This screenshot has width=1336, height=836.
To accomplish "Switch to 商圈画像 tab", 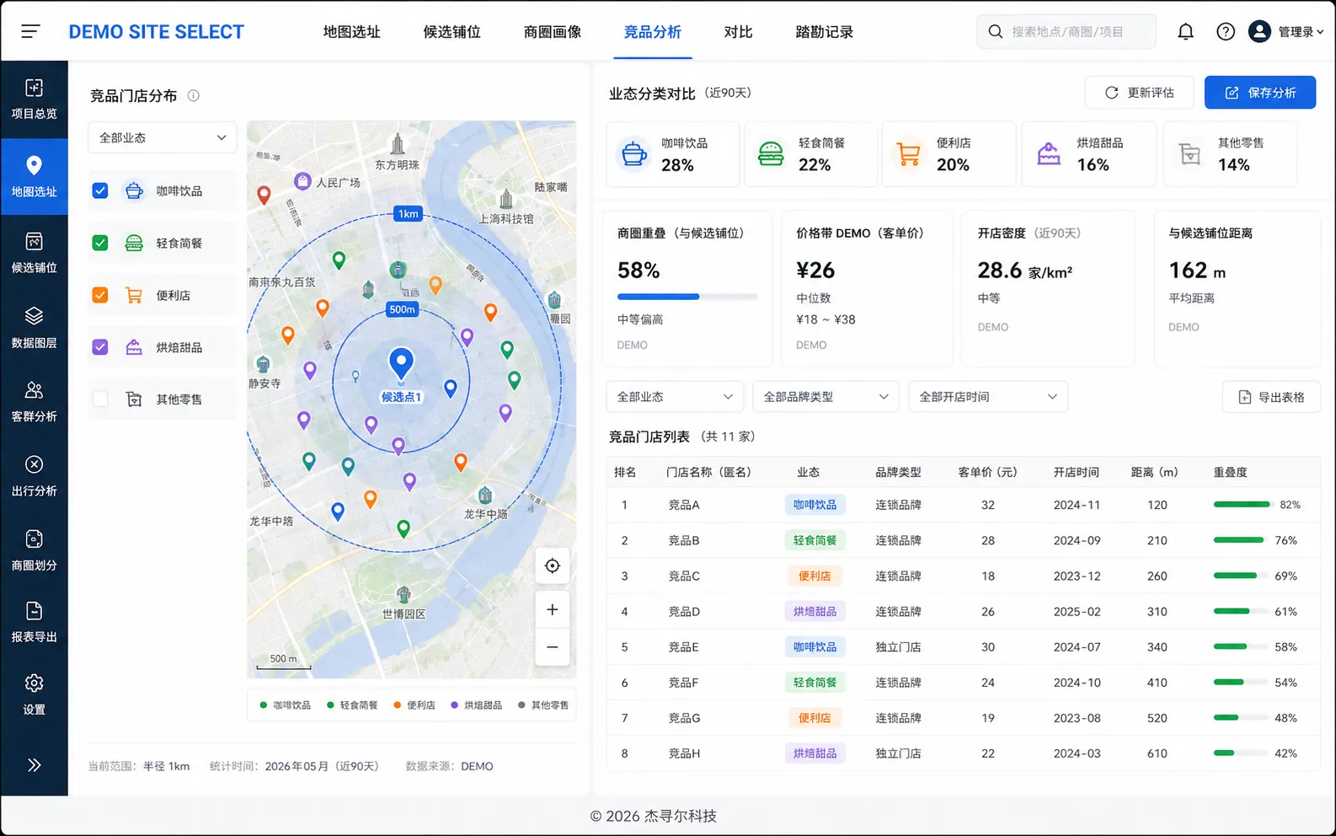I will (553, 32).
